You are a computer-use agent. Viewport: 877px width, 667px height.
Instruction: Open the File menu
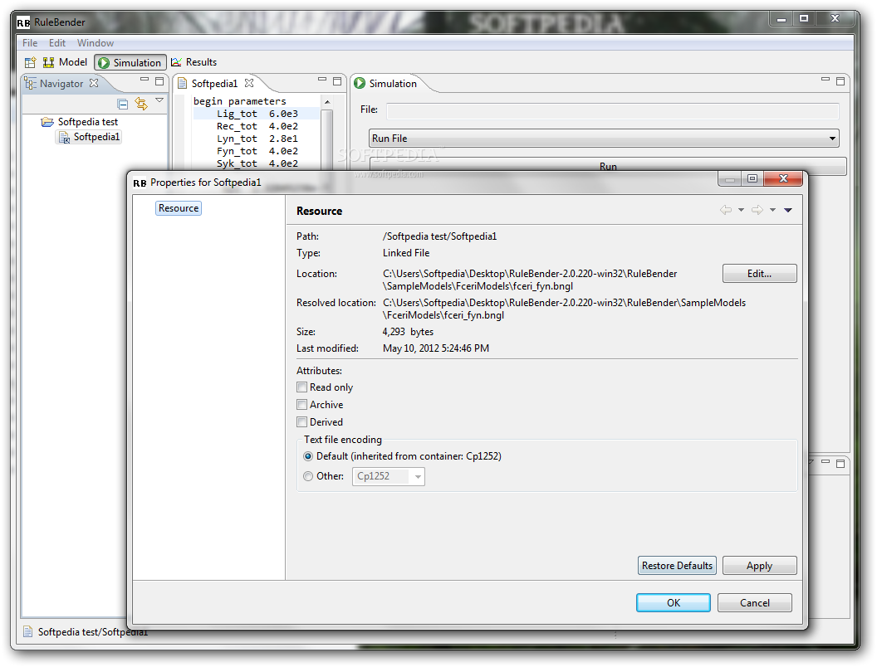pos(30,43)
